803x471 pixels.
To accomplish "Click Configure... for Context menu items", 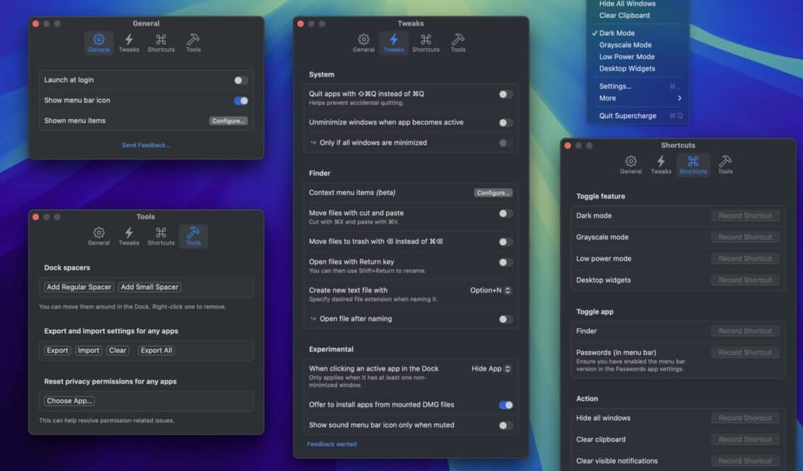I will [x=493, y=193].
